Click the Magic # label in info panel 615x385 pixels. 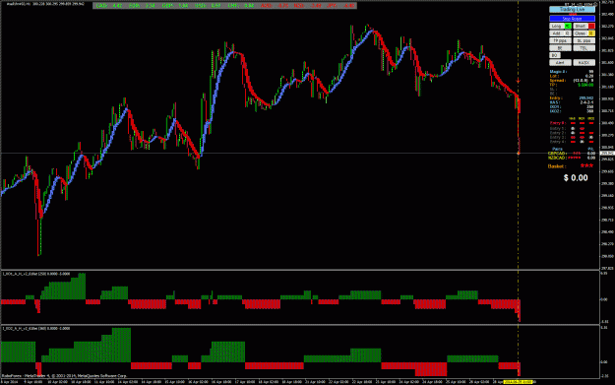point(558,72)
